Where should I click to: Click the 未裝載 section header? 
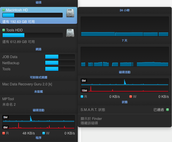click(x=39, y=91)
